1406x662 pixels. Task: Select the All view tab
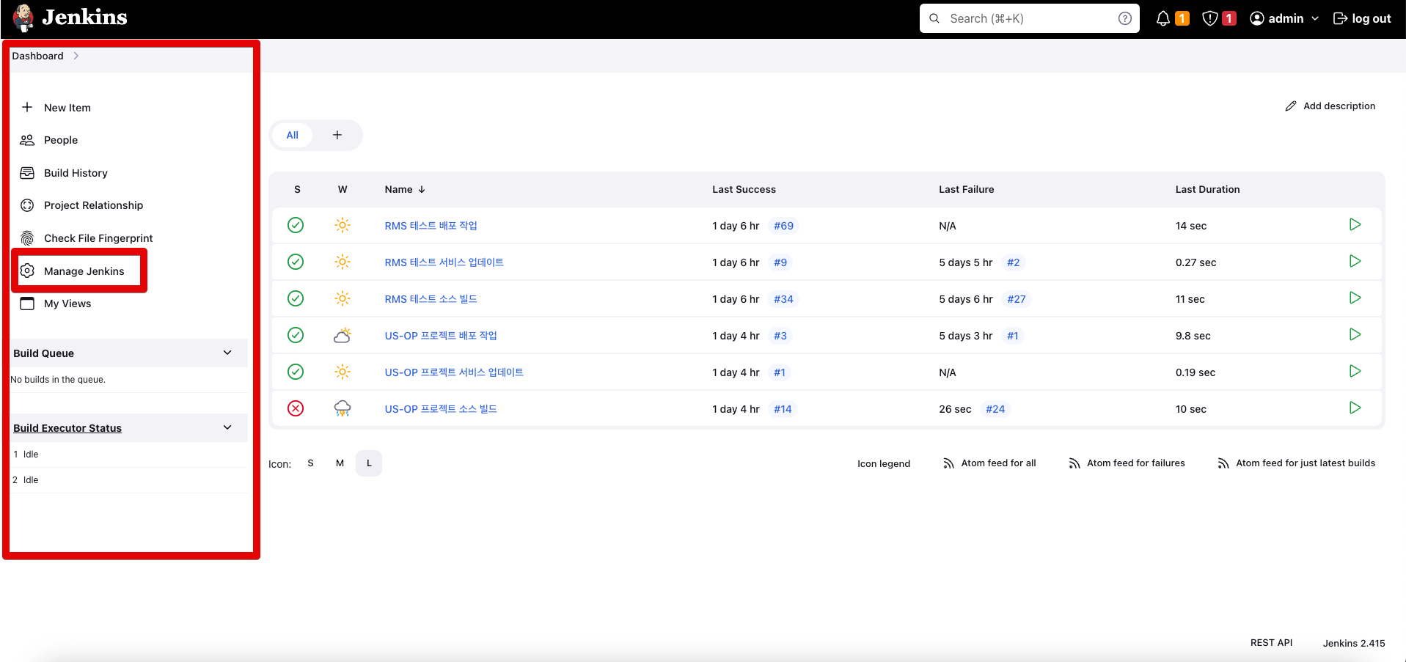(x=292, y=135)
